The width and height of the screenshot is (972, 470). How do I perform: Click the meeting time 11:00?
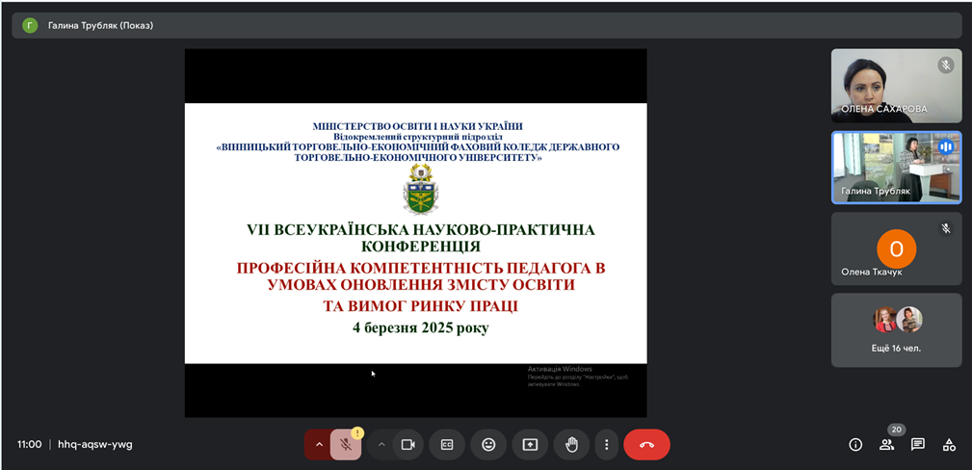(x=29, y=445)
